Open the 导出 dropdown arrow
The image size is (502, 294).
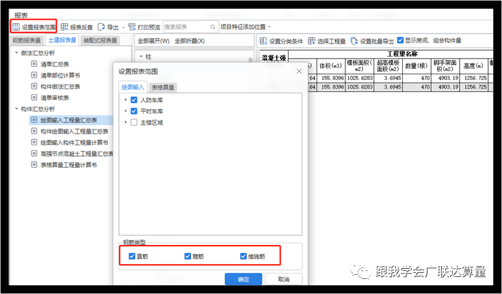[123, 28]
